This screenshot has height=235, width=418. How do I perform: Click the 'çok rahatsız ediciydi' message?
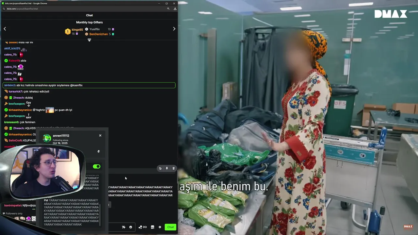(x=36, y=91)
